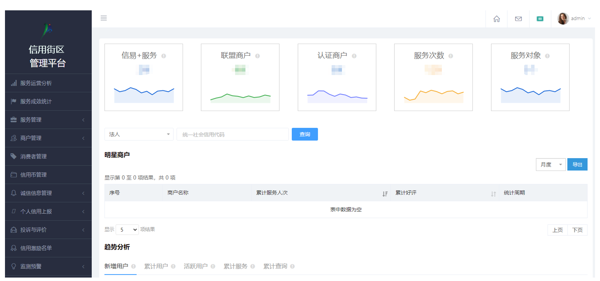Switch to the 累计用户 tab

156,266
